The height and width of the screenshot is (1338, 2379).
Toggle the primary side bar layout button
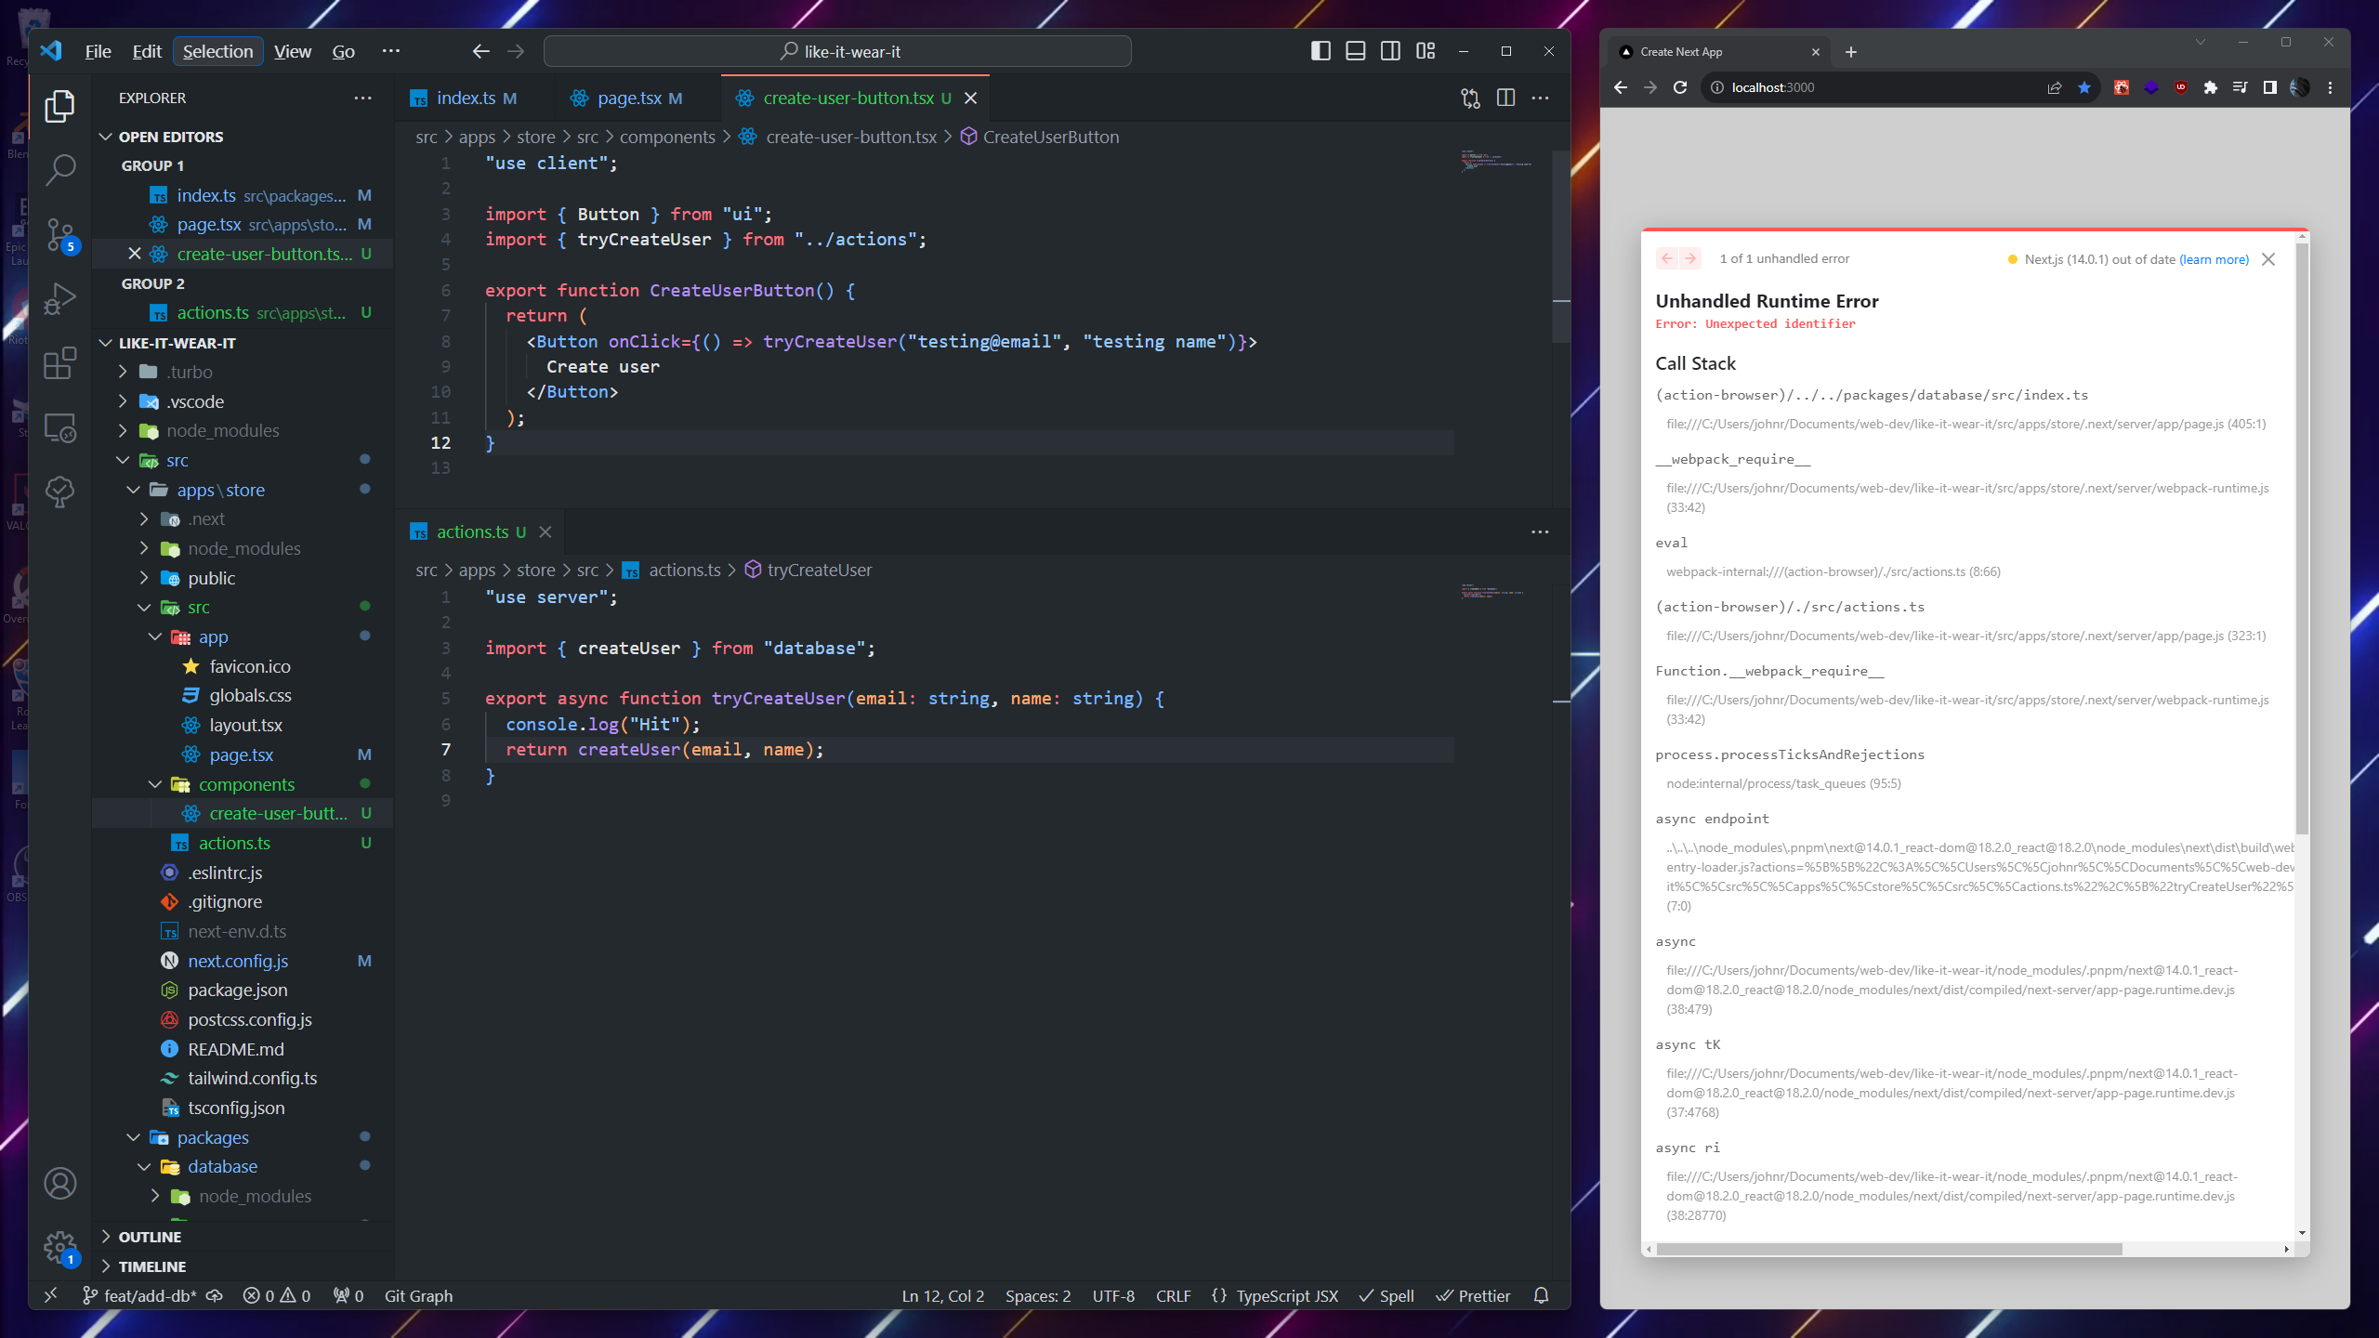pyautogui.click(x=1320, y=51)
